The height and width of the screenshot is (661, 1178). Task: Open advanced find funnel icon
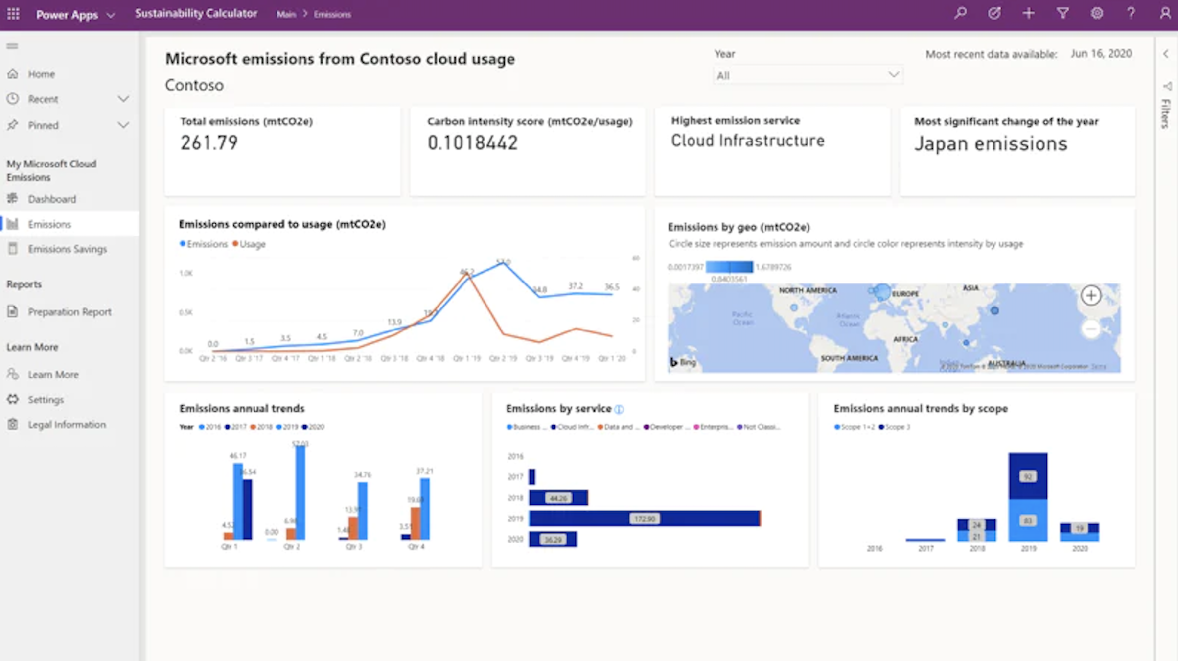coord(1063,13)
